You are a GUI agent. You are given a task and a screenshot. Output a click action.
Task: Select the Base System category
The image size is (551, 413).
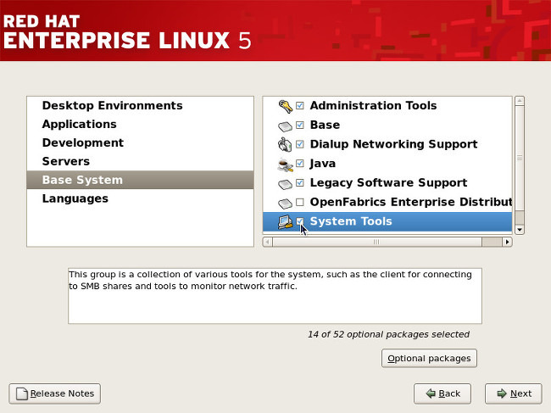[x=140, y=180]
